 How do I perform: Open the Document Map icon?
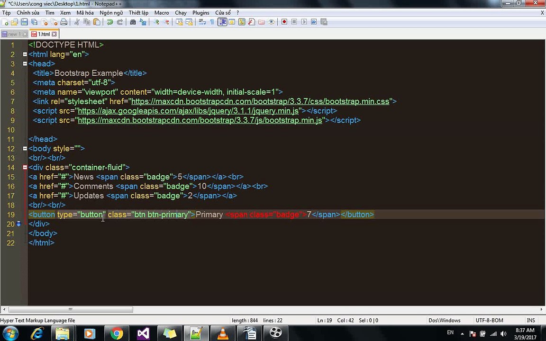(x=242, y=22)
